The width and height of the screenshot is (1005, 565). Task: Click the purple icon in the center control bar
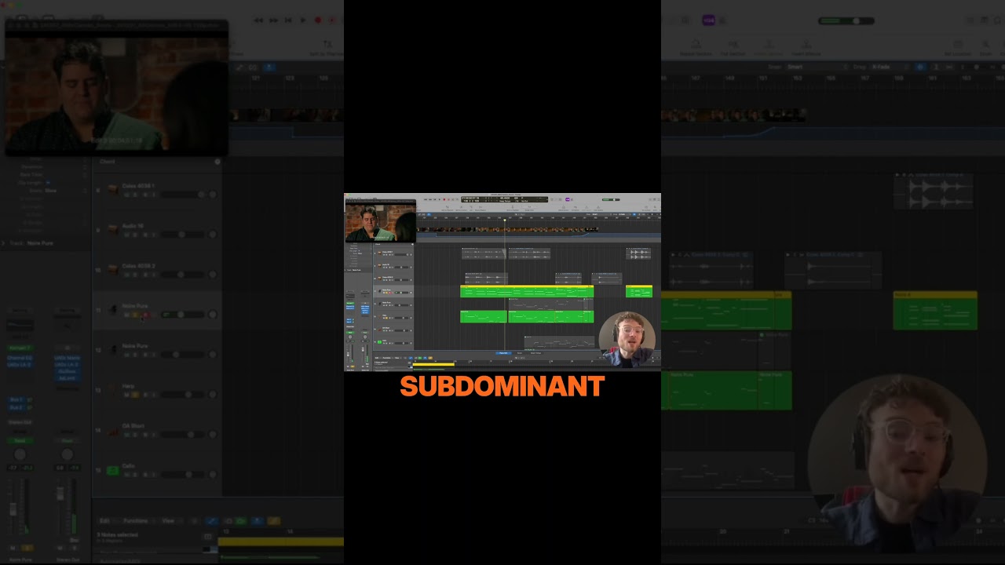pos(568,199)
